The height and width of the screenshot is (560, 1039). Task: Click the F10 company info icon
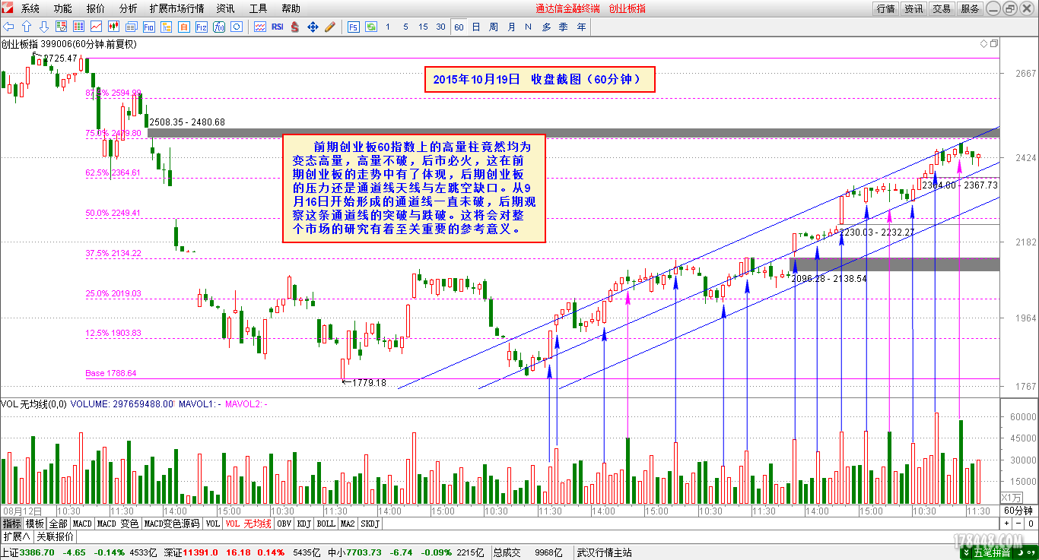click(148, 27)
